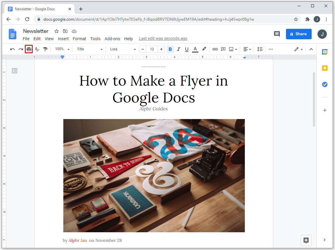335x250 pixels.
Task: Select the Paint format tool
Action: tap(45, 49)
